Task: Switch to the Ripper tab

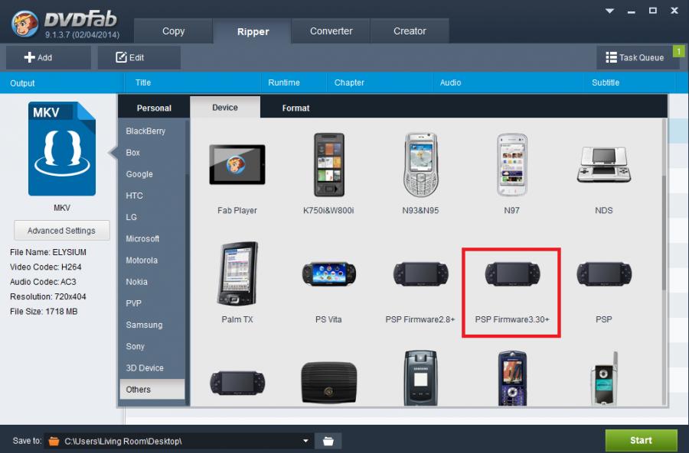Action: 253,31
